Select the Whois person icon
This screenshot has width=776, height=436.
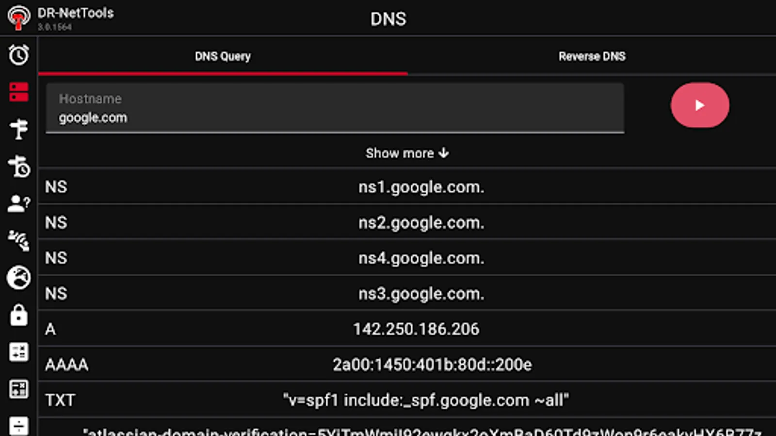[18, 203]
